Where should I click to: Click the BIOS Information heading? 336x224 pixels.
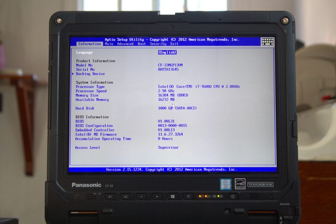[92, 117]
